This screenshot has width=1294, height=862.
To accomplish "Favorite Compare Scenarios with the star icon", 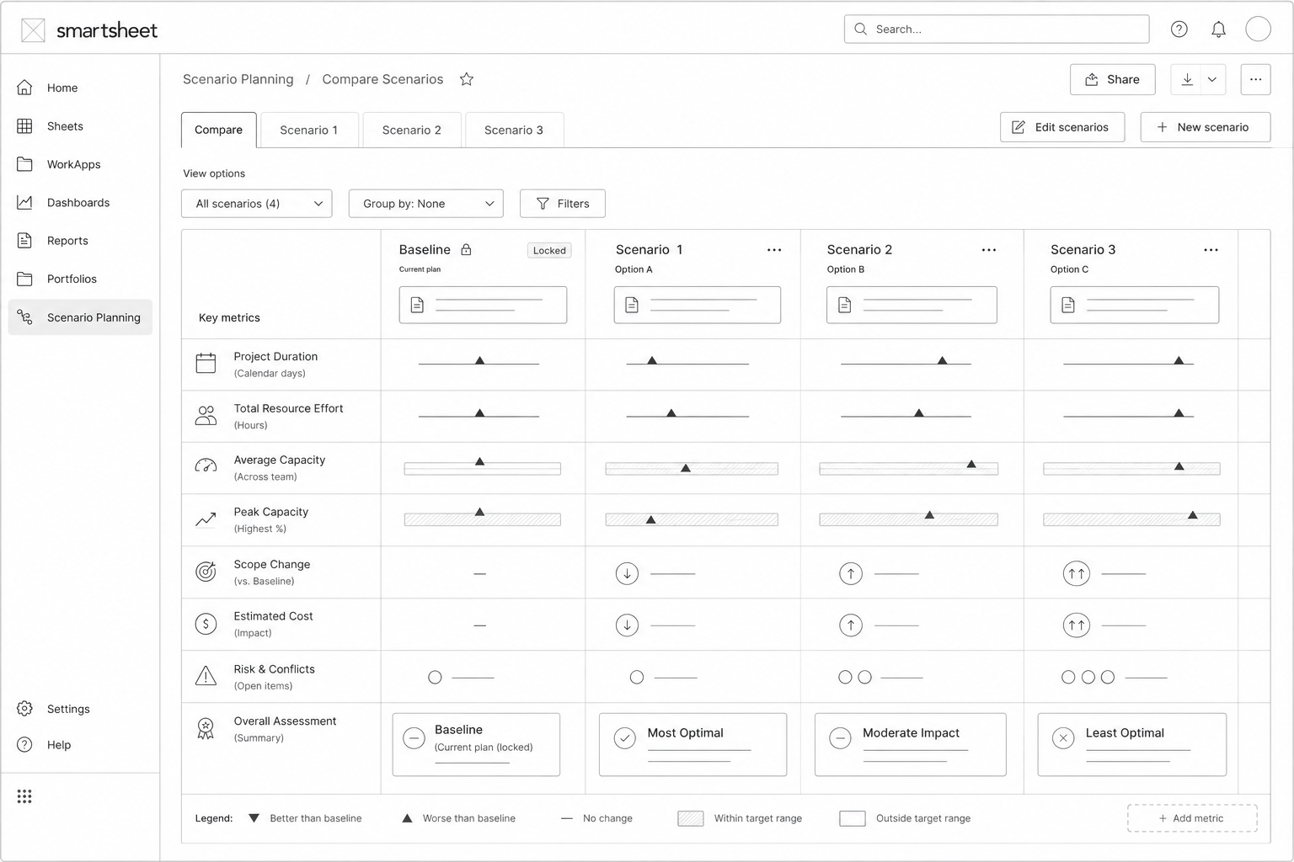I will 467,79.
